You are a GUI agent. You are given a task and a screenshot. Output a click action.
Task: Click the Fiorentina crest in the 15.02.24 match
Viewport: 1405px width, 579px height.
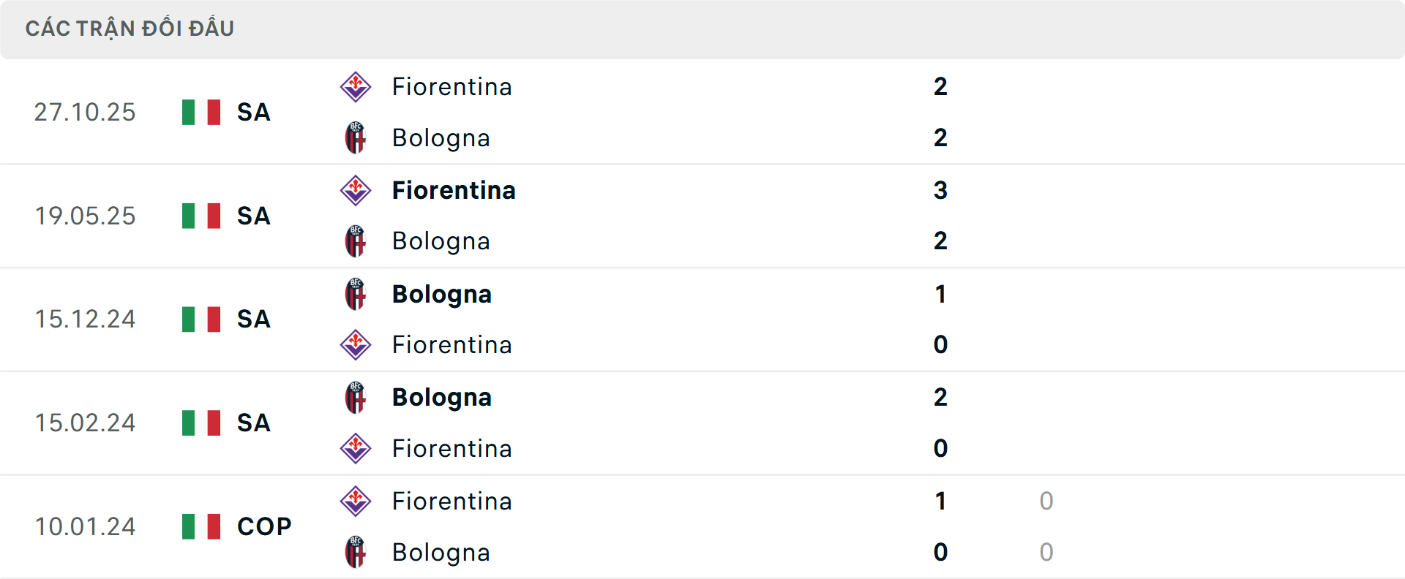356,448
